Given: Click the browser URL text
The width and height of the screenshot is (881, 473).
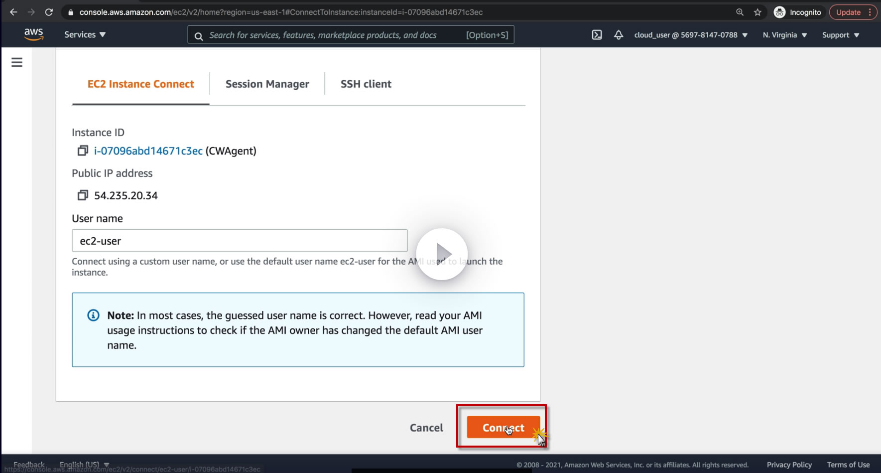Looking at the screenshot, I should click(281, 12).
